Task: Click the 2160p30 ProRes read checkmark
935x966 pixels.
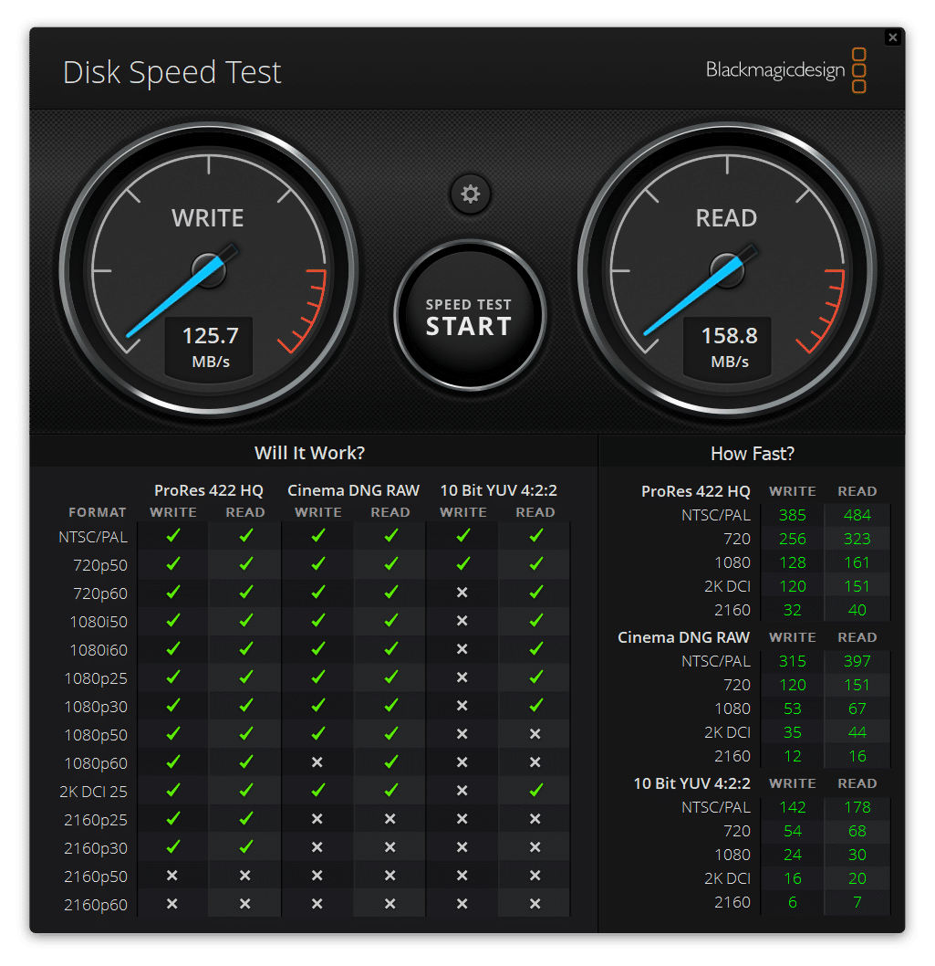Action: coord(245,847)
